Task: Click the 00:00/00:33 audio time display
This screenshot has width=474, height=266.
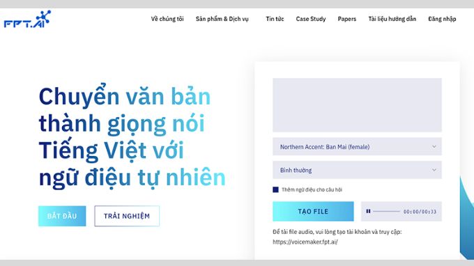Action: 420,212
